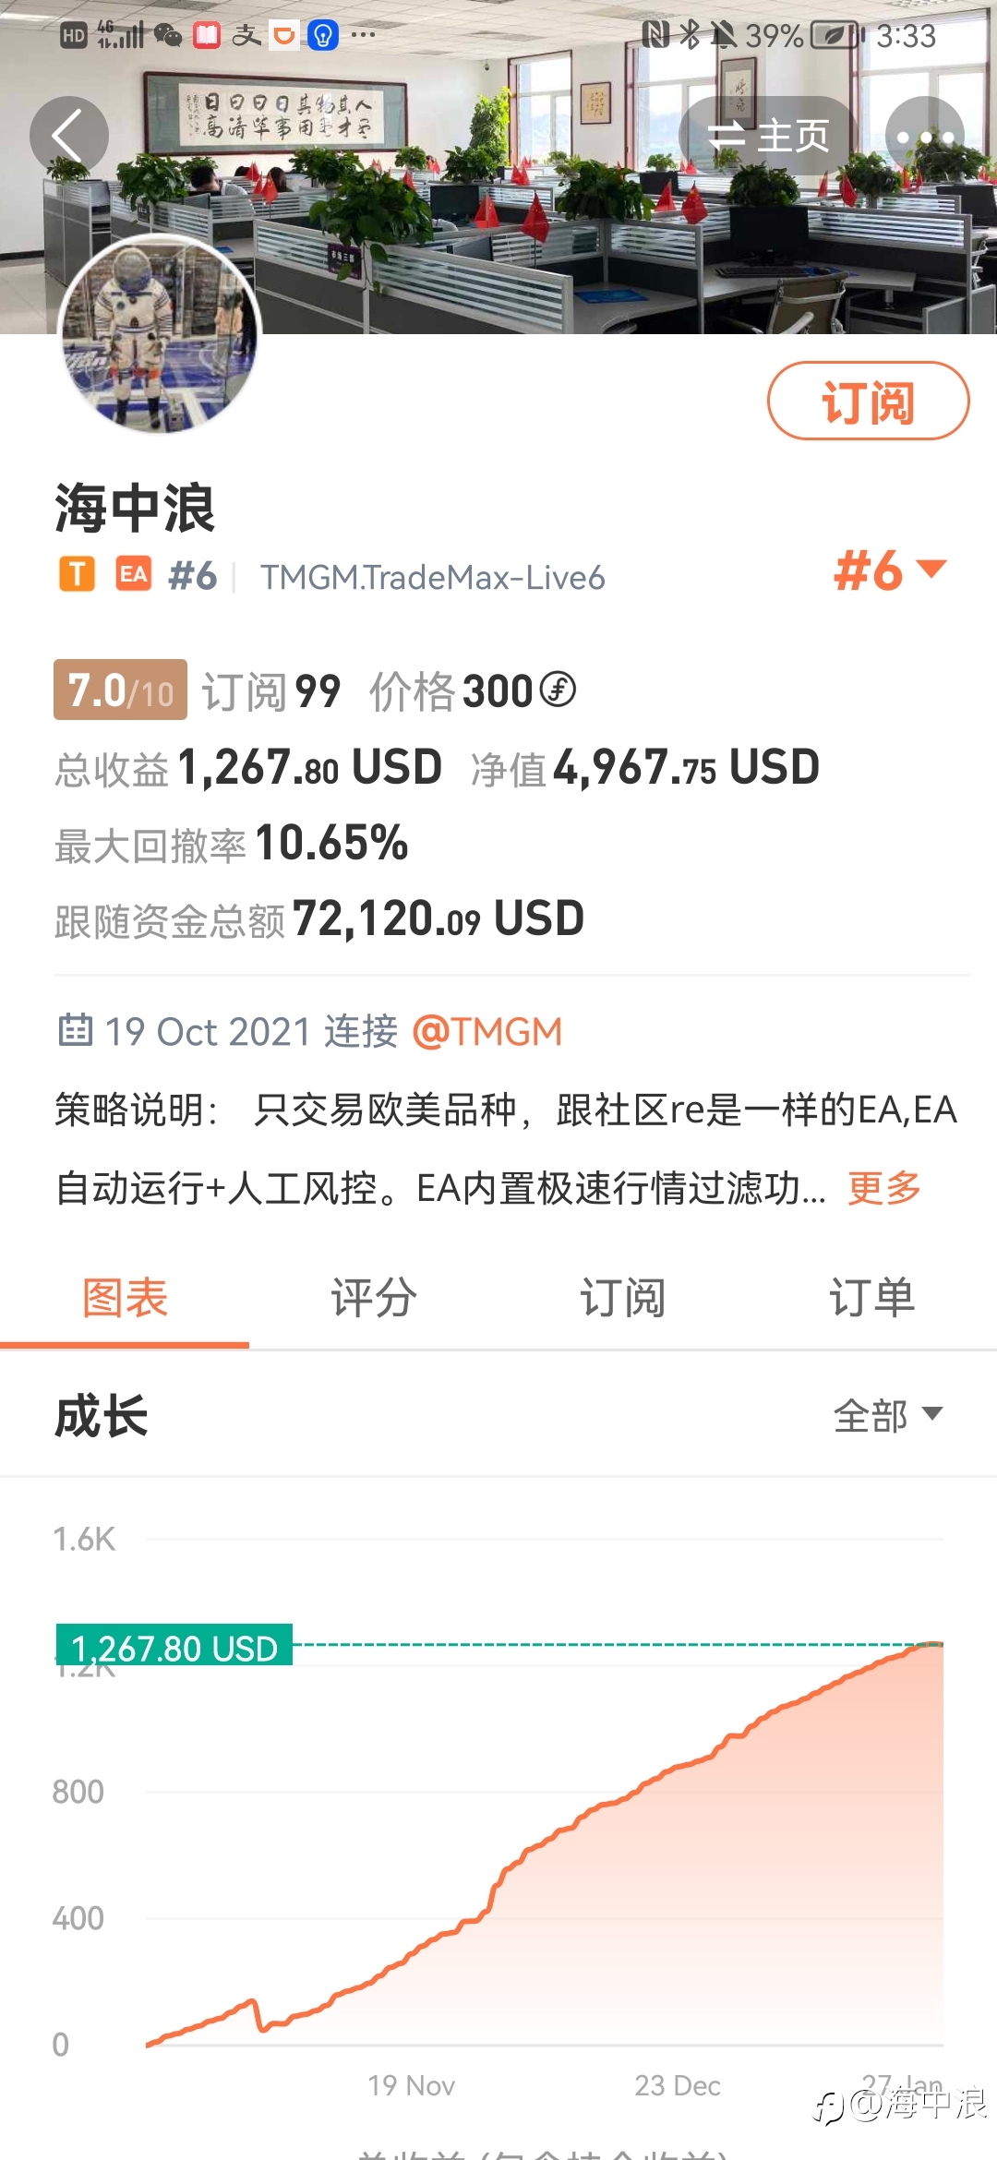
Task: Open the @TMGM broker link
Action: (486, 1031)
